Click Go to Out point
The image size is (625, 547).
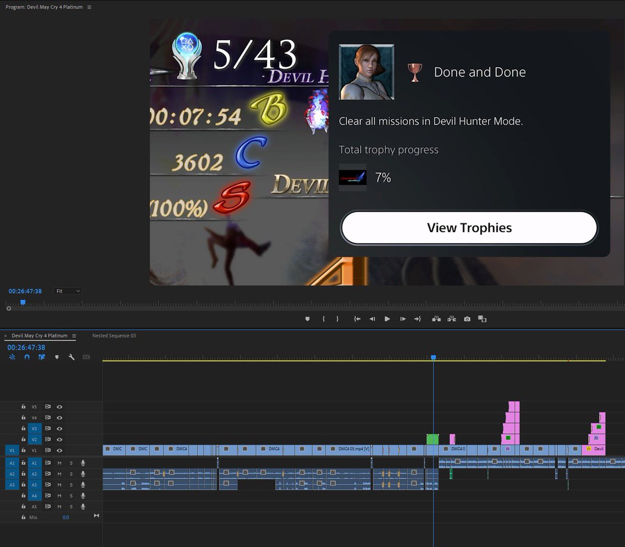coord(417,319)
